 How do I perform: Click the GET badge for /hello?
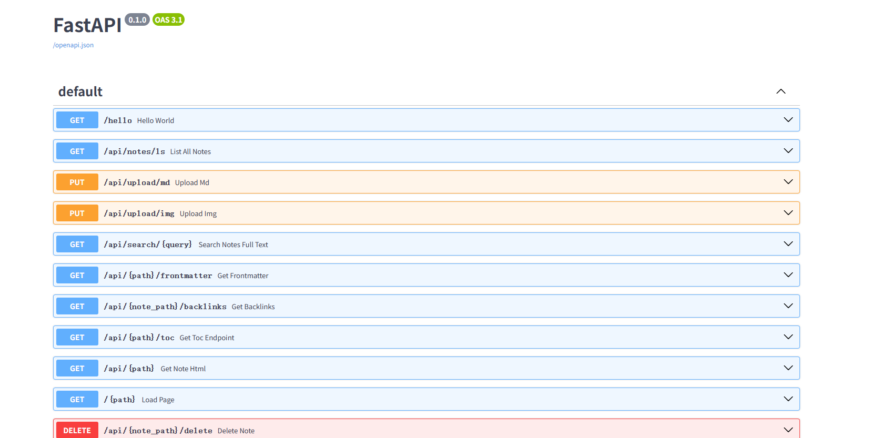click(x=77, y=120)
